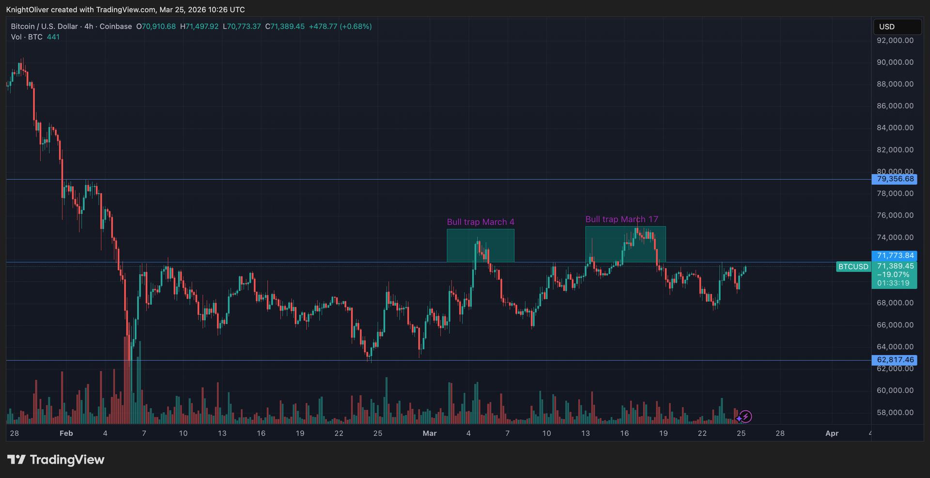Select the Bitcoin / U.S. Dollar symbol name
The image size is (930, 478).
click(x=45, y=27)
